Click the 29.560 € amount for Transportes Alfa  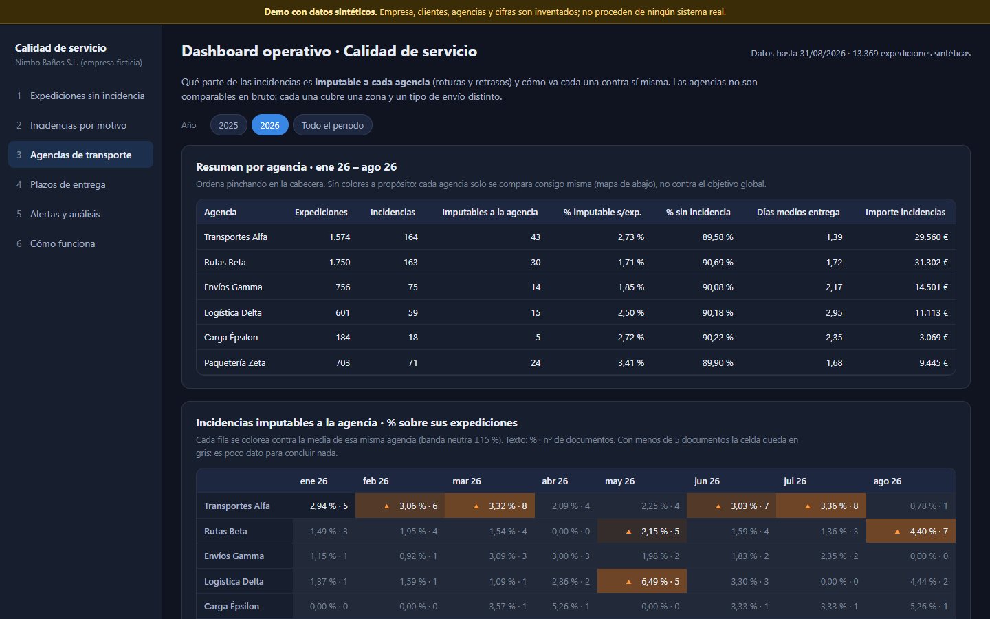tap(931, 237)
